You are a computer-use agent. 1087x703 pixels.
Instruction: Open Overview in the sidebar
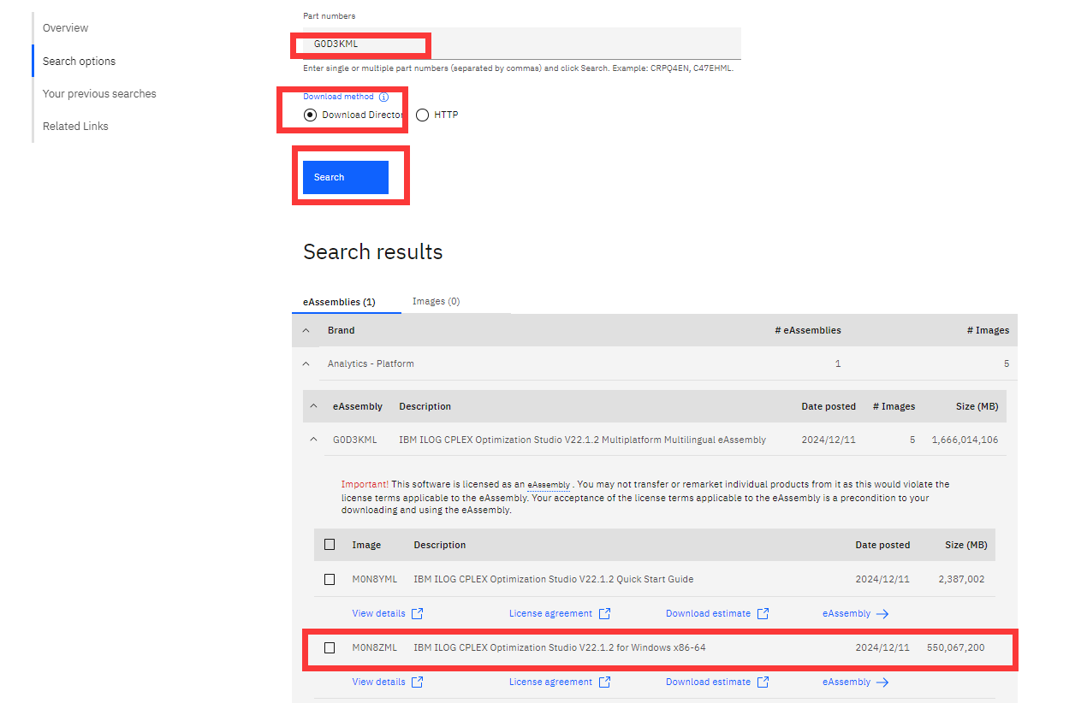coord(65,28)
